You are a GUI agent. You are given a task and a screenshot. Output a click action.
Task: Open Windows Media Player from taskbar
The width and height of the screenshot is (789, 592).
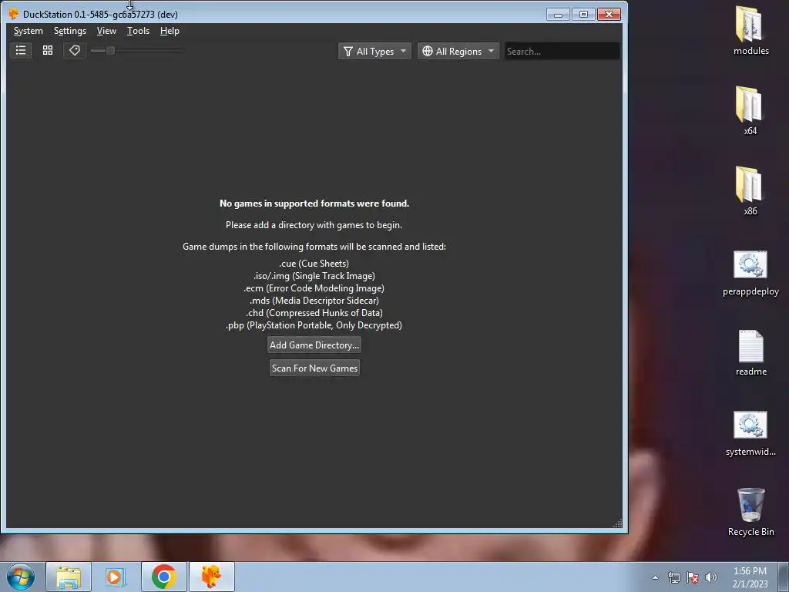click(116, 577)
